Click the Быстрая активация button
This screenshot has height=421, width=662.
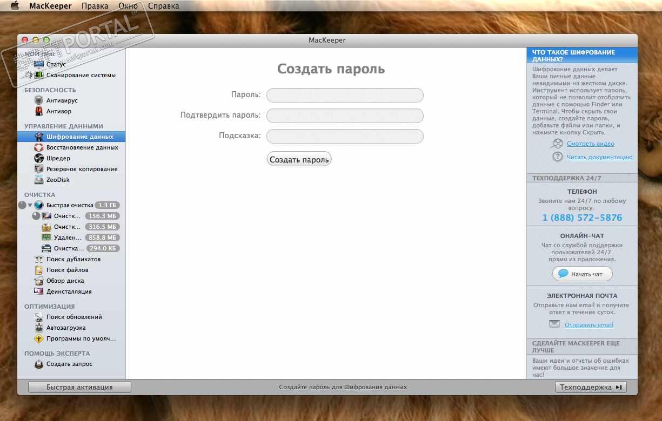(79, 387)
